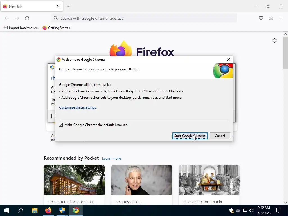Cancel the Chrome welcome dialog
The height and width of the screenshot is (216, 288).
220,136
